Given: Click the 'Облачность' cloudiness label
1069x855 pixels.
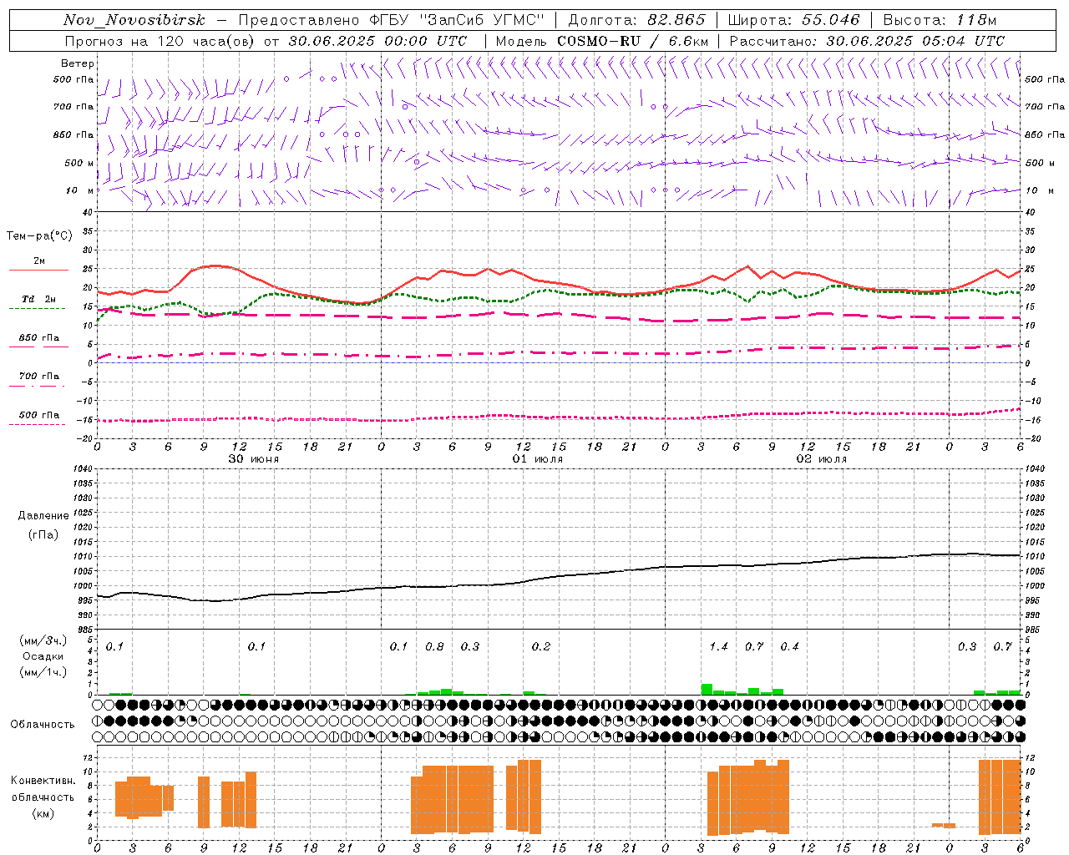Looking at the screenshot, I should [x=43, y=725].
